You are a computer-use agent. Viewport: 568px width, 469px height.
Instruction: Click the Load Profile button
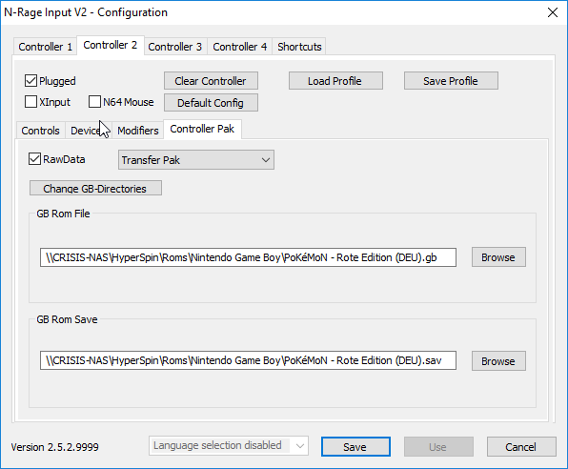pos(335,81)
